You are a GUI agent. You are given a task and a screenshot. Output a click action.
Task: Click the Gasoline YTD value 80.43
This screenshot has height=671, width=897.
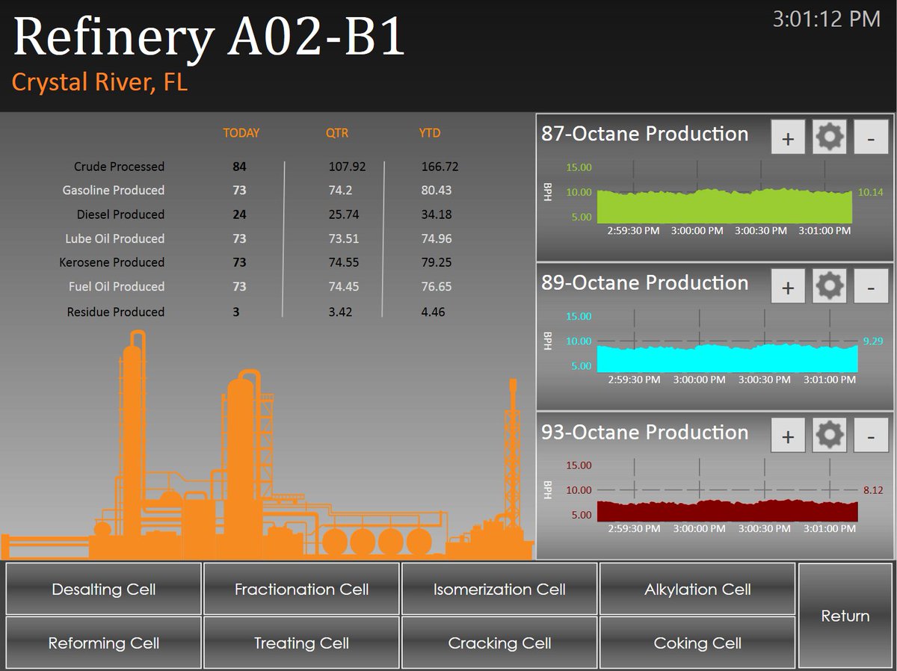(x=437, y=191)
